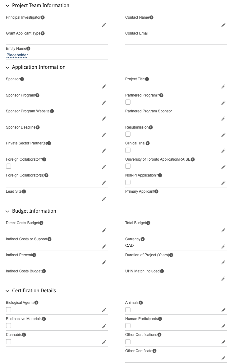Collapse the Application Information section

[7, 67]
